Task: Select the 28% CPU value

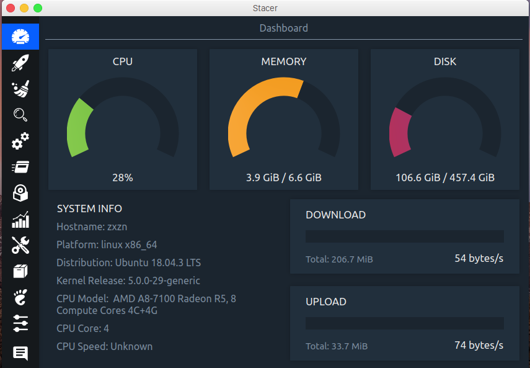Action: tap(123, 177)
